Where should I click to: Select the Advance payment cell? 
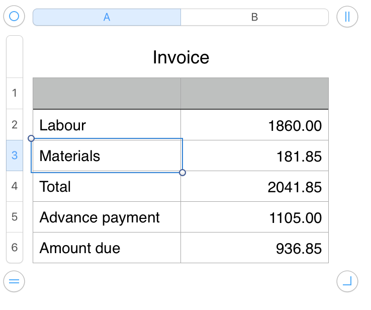pos(107,217)
